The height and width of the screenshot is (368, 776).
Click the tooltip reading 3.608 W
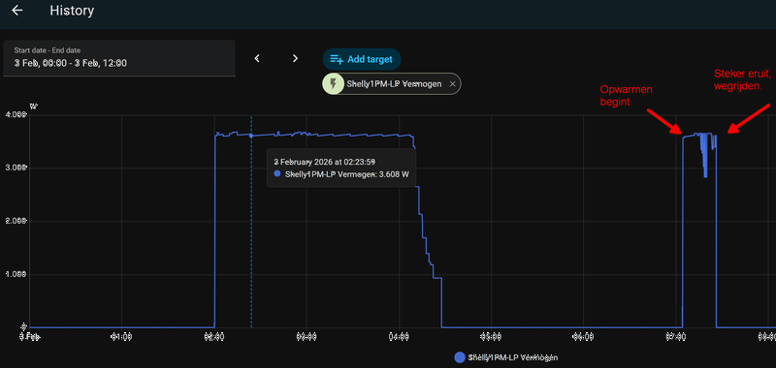tap(341, 167)
